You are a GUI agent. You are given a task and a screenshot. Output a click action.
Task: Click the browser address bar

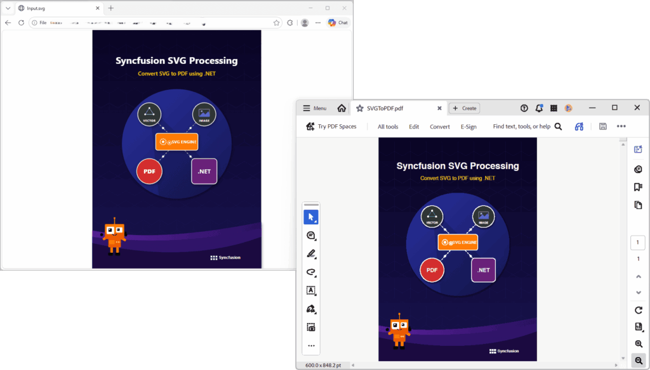(156, 23)
